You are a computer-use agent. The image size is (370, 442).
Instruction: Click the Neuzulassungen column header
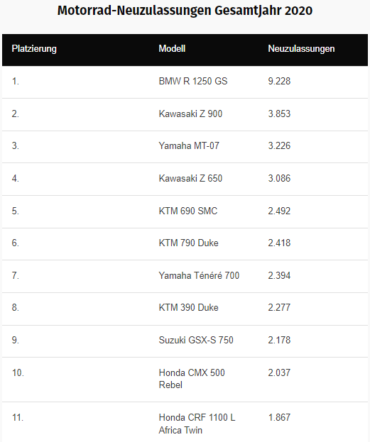click(x=301, y=49)
